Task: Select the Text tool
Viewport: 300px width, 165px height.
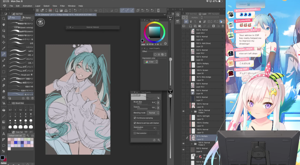Action: point(4,134)
